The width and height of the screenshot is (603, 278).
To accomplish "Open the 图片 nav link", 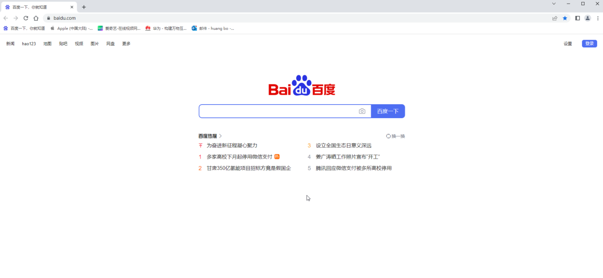I will [x=95, y=44].
